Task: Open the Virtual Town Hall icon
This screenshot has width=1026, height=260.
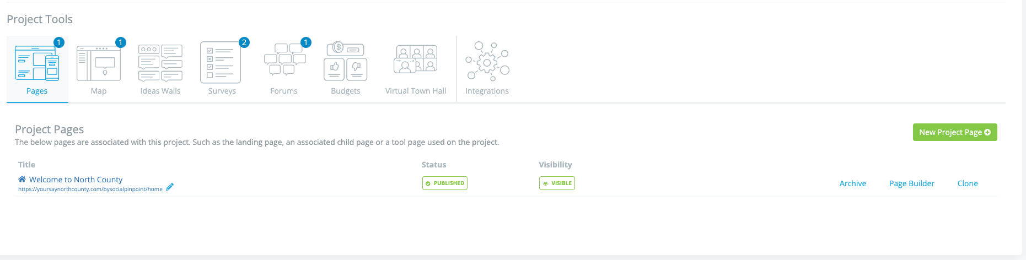Action: coord(416,59)
